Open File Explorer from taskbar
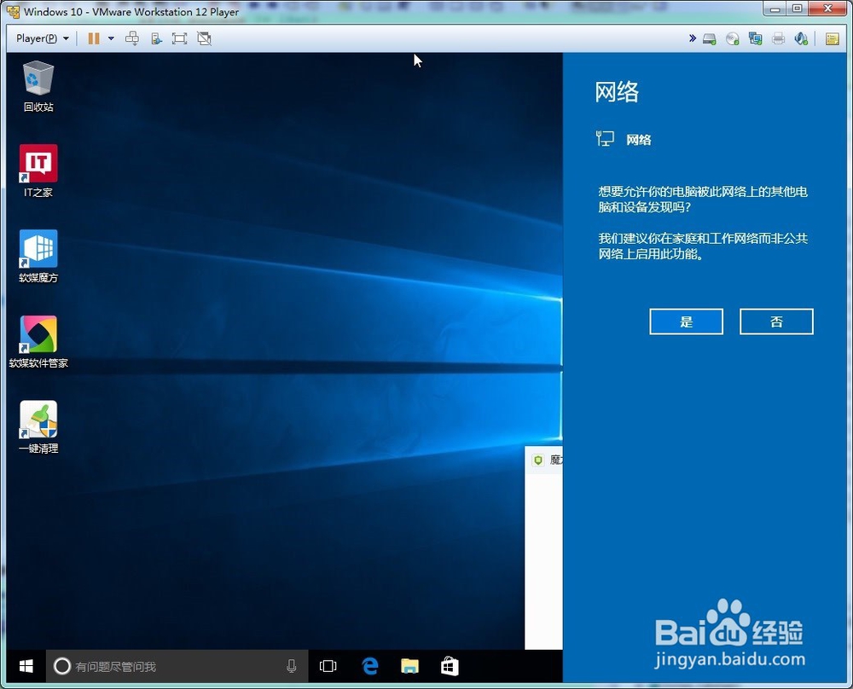 (409, 666)
